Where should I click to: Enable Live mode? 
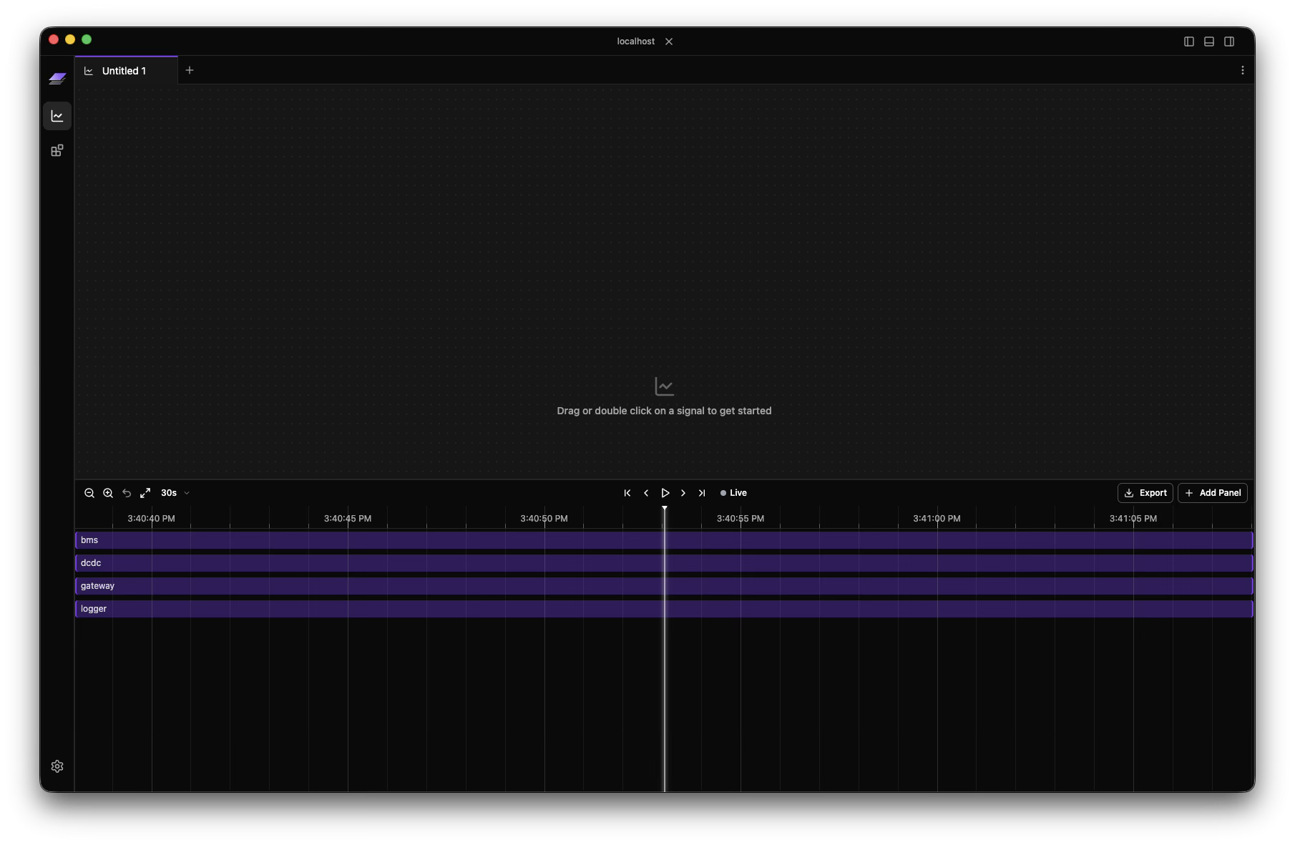tap(733, 493)
